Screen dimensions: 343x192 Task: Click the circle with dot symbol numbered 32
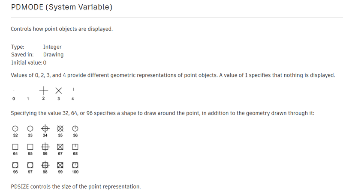[x=15, y=128]
